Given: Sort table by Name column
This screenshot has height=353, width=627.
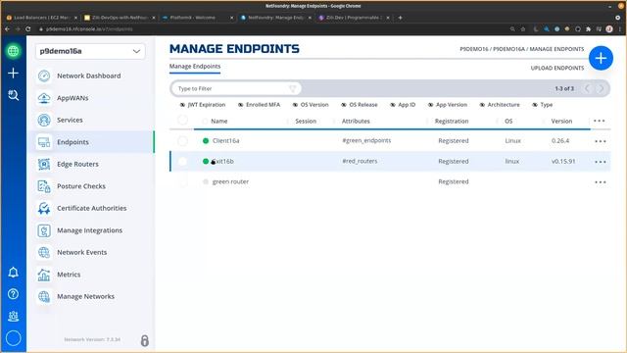Looking at the screenshot, I should click(219, 121).
